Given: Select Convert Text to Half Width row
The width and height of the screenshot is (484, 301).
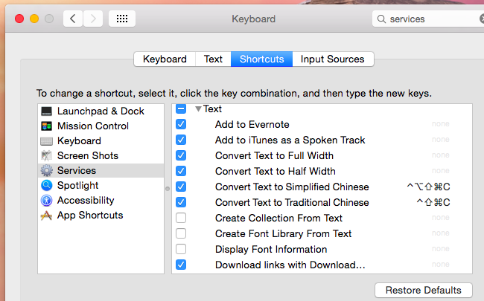Looking at the screenshot, I should point(322,171).
